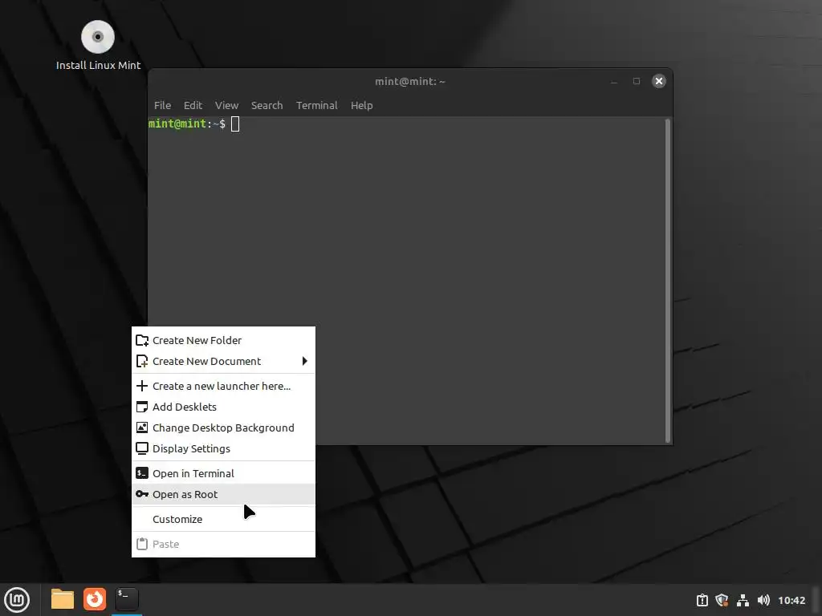Choose Add Desklets from context menu
The image size is (822, 616).
tap(223, 407)
